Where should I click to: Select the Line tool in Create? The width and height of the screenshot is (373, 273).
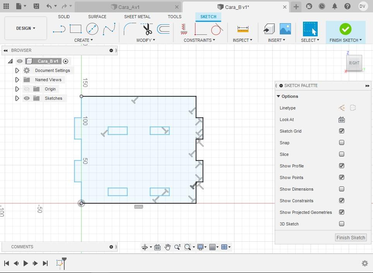[59, 29]
